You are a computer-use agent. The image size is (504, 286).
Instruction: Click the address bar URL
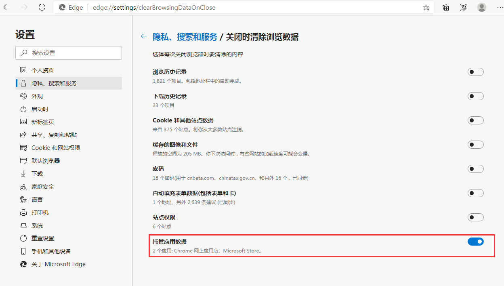pyautogui.click(x=154, y=8)
